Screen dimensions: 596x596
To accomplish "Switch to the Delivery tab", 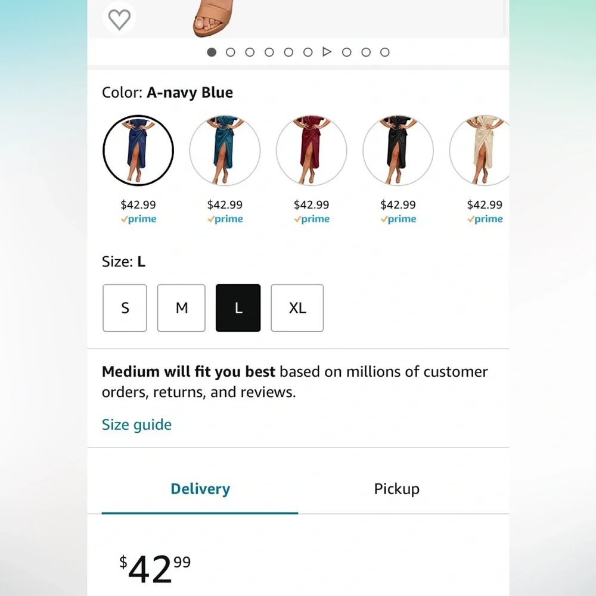I will 200,489.
